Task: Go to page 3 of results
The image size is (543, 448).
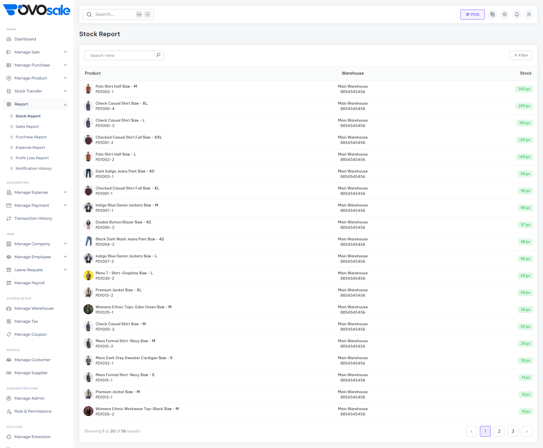Action: pyautogui.click(x=513, y=431)
